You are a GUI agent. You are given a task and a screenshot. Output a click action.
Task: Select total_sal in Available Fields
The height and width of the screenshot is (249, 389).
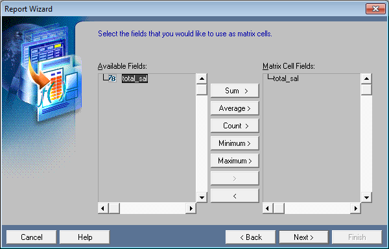point(135,78)
